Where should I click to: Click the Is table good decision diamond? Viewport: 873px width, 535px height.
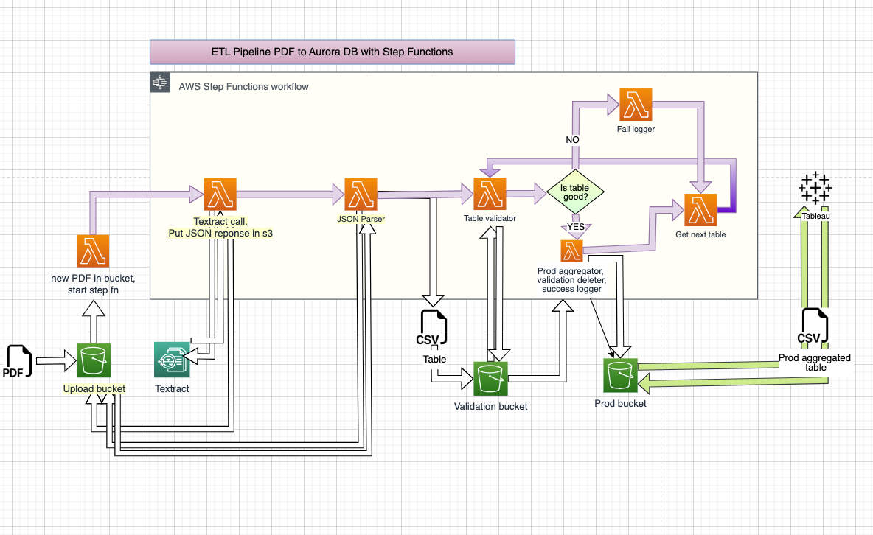point(576,192)
